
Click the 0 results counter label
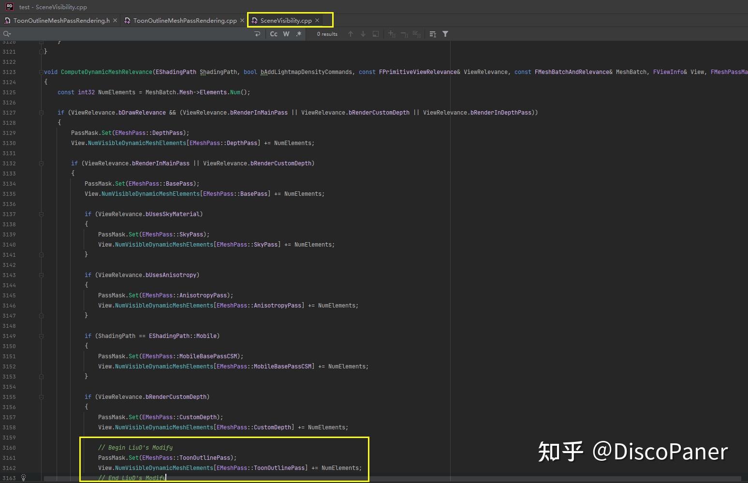pyautogui.click(x=327, y=34)
